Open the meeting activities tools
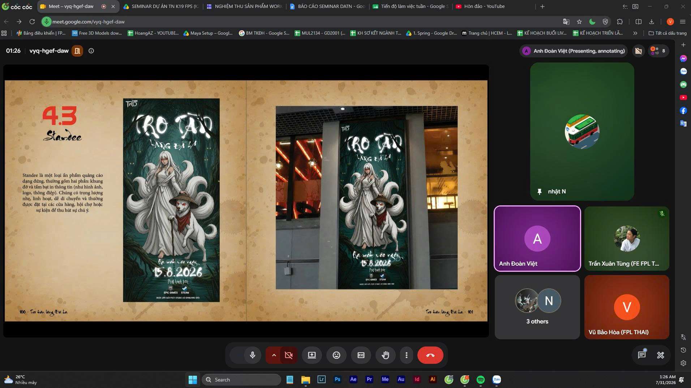 coord(661,355)
